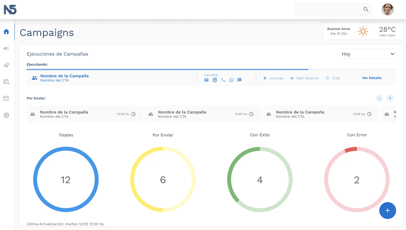
Task: Click the Journey signpost icon
Action: pyautogui.click(x=265, y=78)
